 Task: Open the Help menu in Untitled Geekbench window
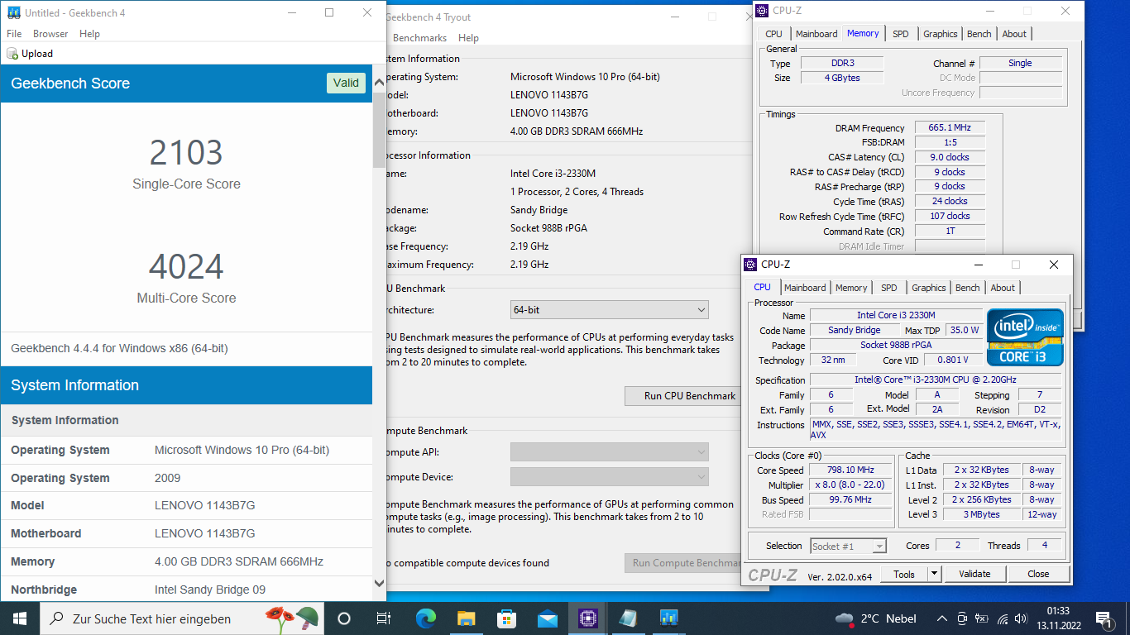pos(89,34)
